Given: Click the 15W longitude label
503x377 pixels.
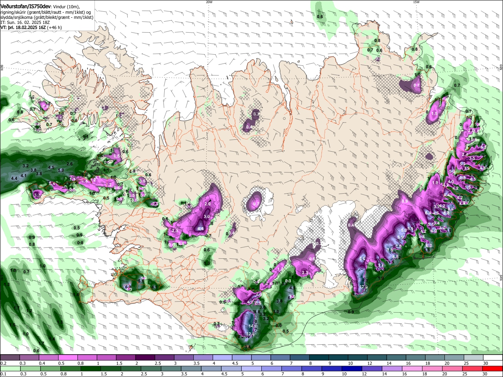Looking at the screenshot, I should pos(416,2).
